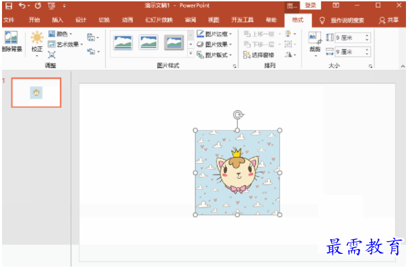Open the 图片边框 picture border menu
The height and width of the screenshot is (268, 408).
(214, 34)
